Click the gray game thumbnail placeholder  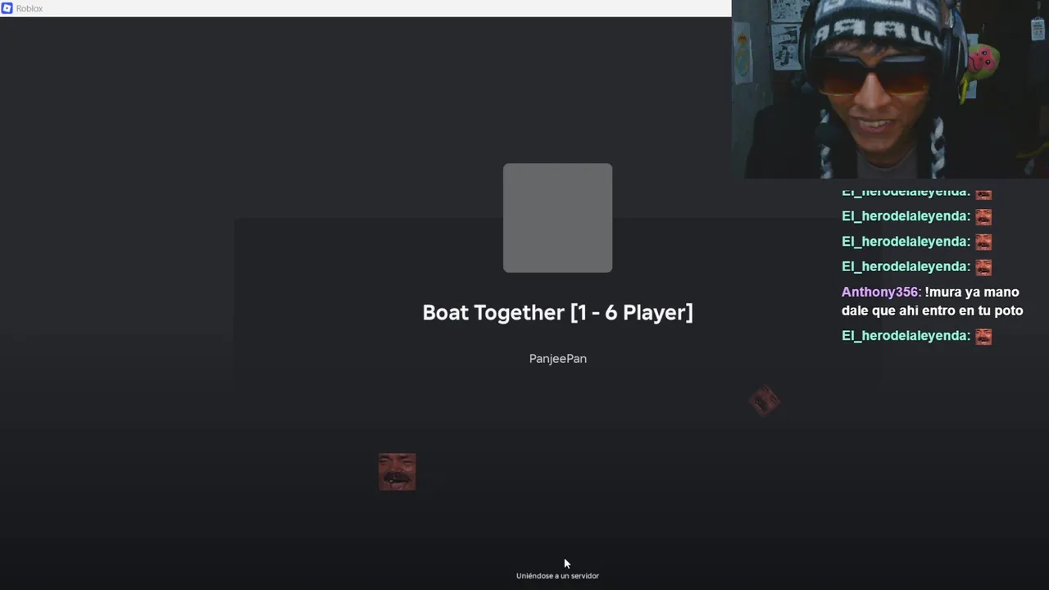pyautogui.click(x=557, y=218)
